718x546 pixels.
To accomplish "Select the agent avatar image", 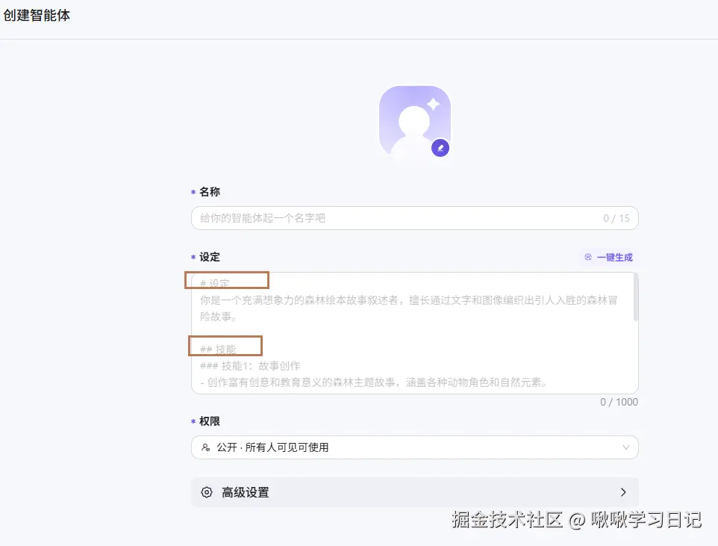I will click(415, 122).
